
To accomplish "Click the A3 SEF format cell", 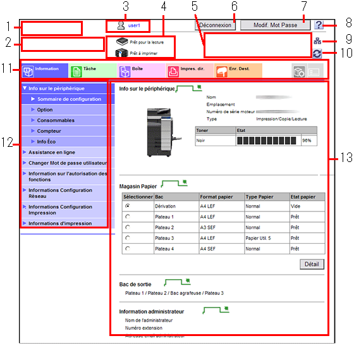I will (222, 227).
